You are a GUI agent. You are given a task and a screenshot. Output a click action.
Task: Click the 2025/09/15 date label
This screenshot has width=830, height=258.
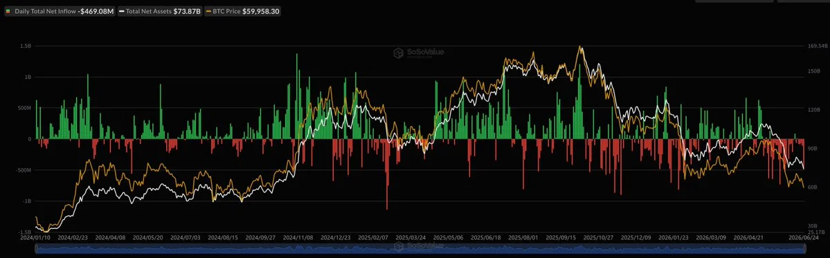pos(561,238)
